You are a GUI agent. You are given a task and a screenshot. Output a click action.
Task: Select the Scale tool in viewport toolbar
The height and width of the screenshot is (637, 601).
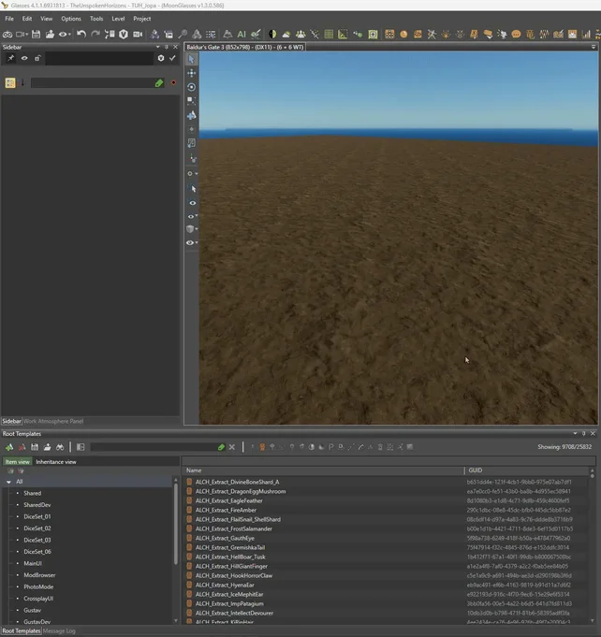192,100
